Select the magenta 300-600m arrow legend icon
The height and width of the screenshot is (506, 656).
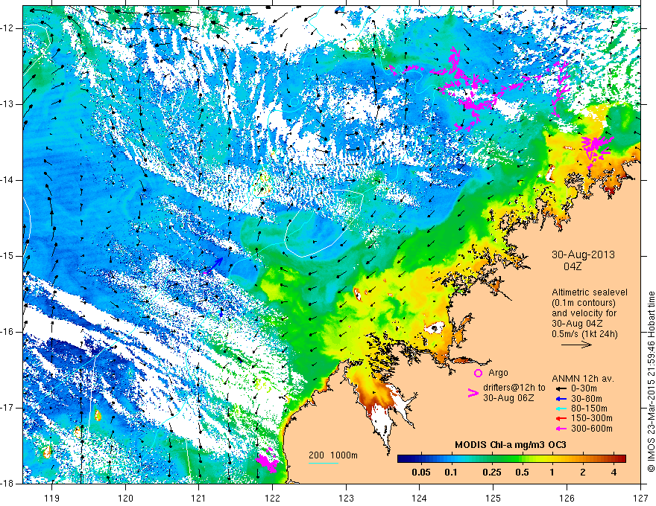[561, 429]
